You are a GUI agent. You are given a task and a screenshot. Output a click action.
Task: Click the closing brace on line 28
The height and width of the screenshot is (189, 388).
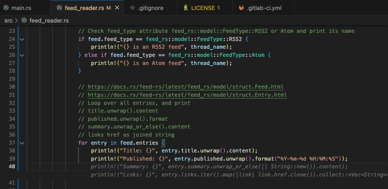80,71
